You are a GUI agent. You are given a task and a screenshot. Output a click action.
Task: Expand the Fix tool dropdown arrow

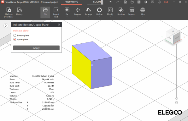67,17
